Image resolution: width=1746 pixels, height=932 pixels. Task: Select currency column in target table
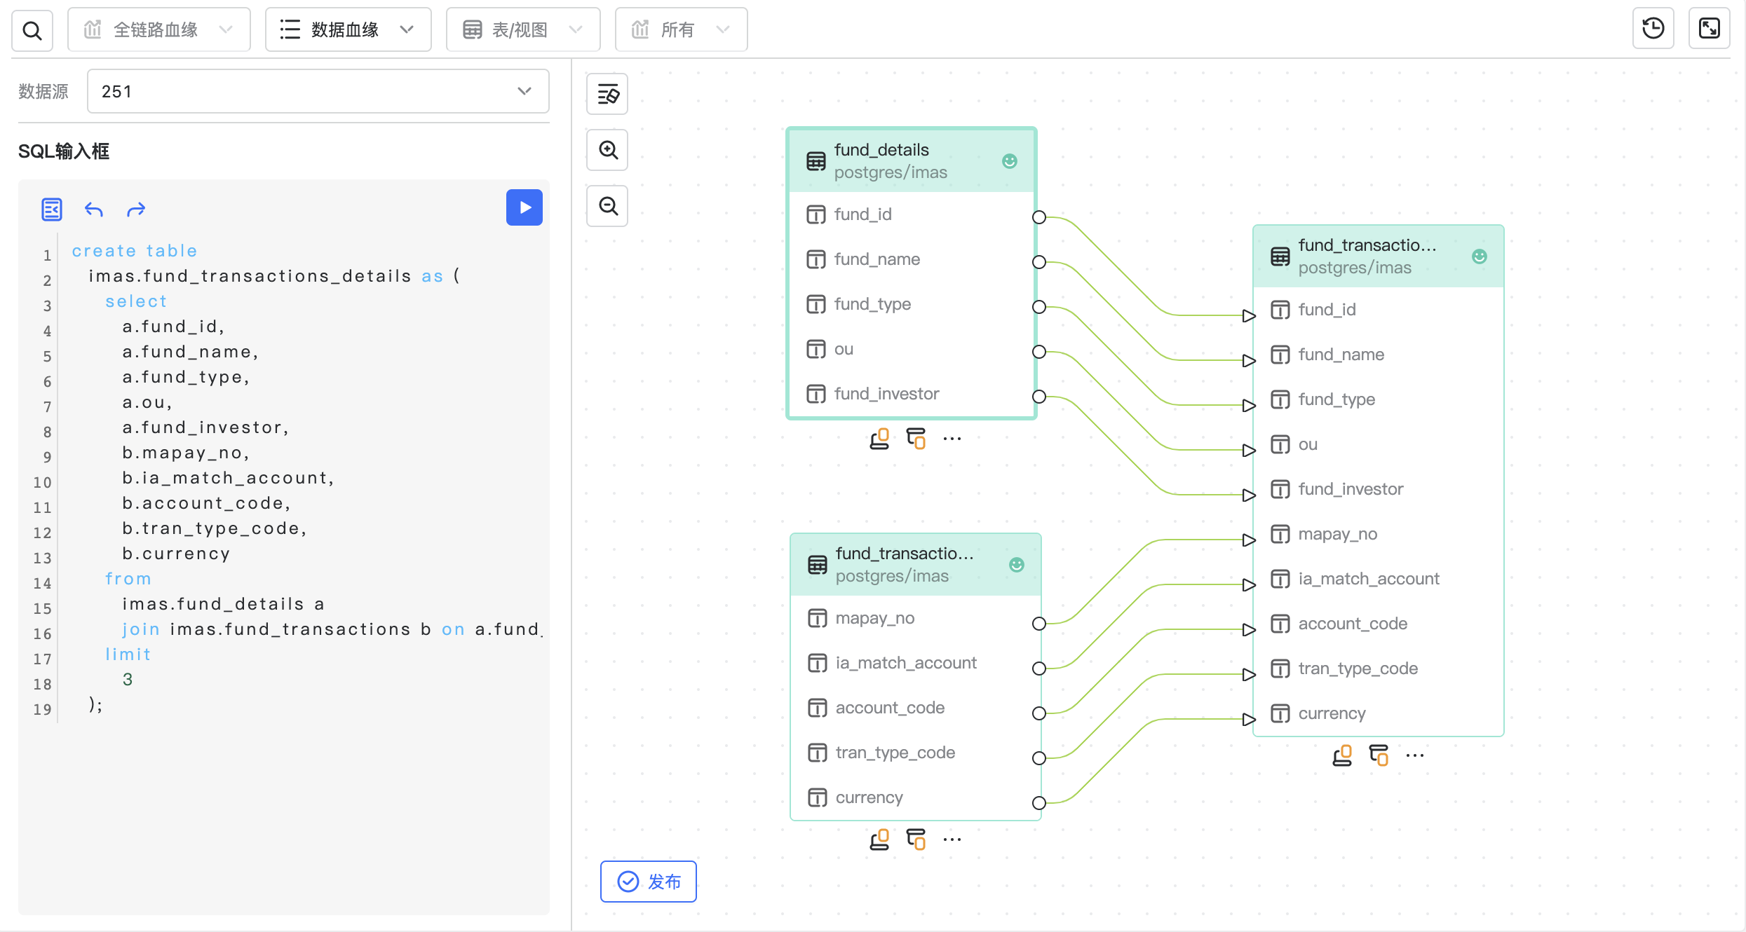[1379, 713]
